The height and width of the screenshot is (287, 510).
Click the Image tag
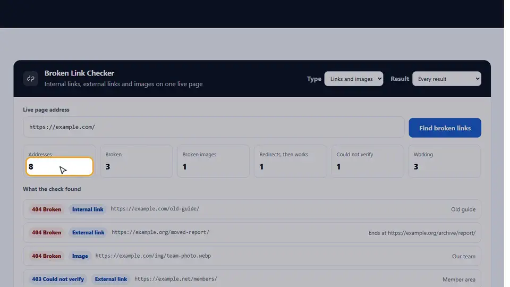point(80,256)
